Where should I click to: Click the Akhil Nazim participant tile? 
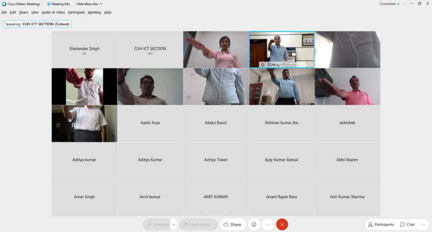click(x=348, y=161)
